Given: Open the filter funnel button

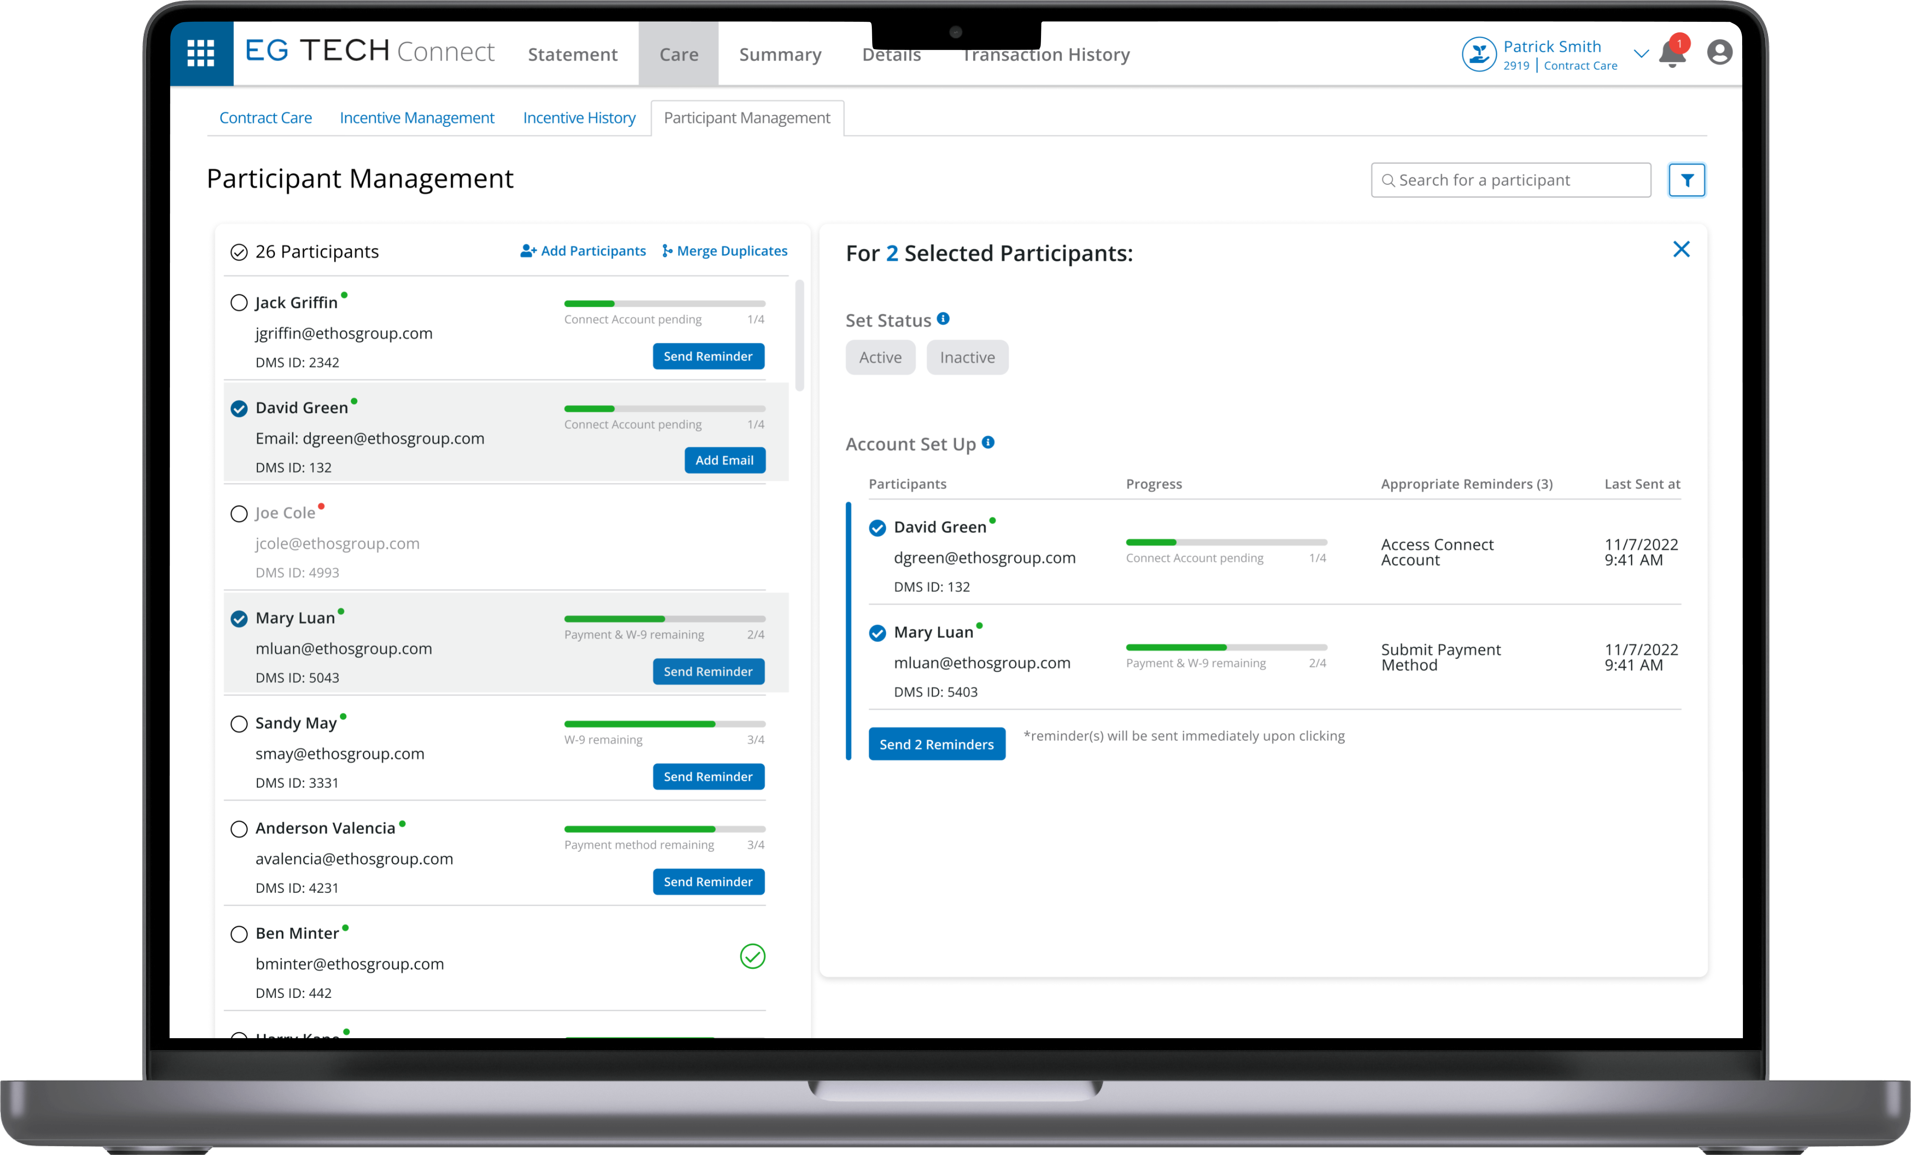Looking at the screenshot, I should click(x=1687, y=180).
